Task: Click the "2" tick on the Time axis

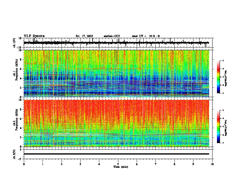Action: (62, 164)
